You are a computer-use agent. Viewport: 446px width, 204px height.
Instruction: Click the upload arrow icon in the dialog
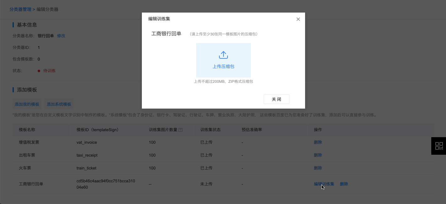pos(223,55)
